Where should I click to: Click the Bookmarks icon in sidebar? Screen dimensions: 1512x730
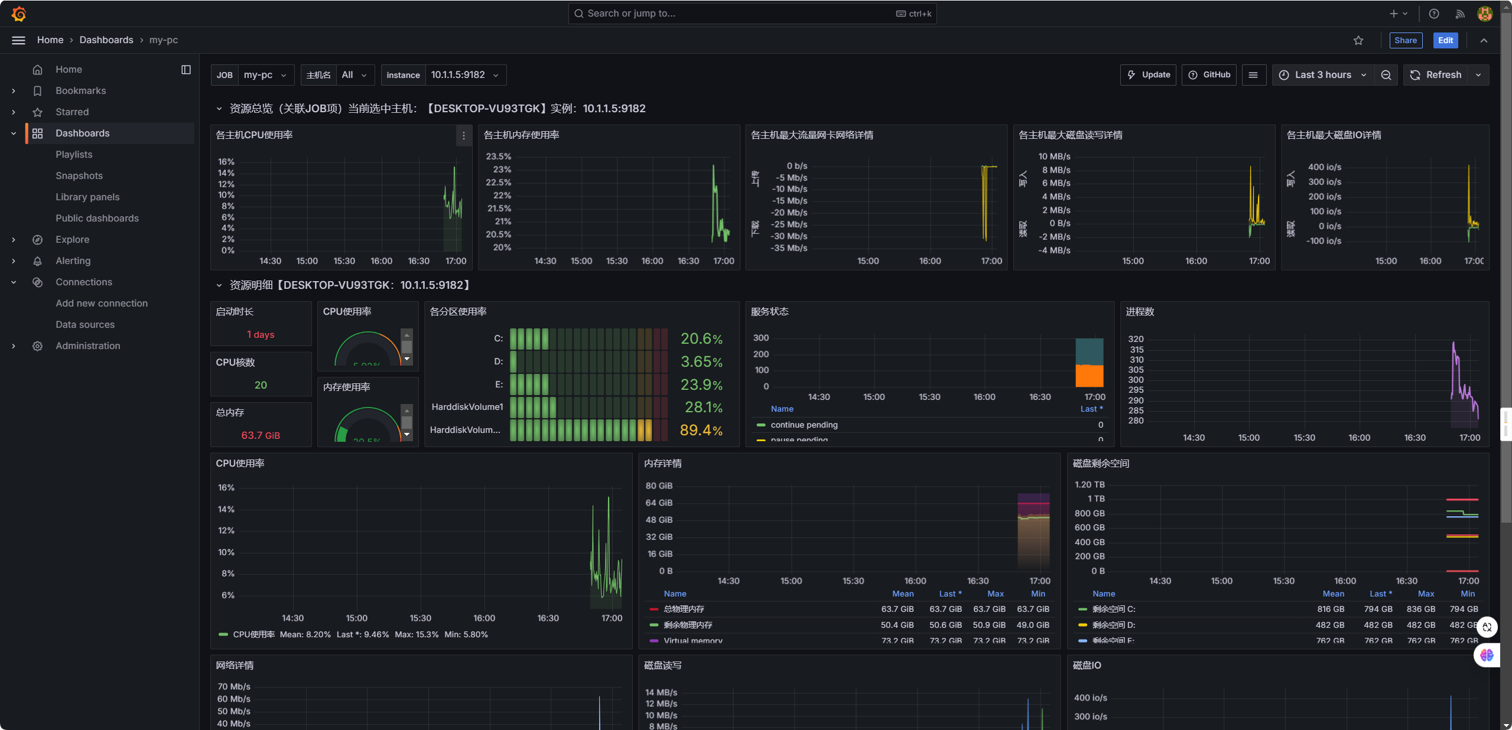[37, 91]
